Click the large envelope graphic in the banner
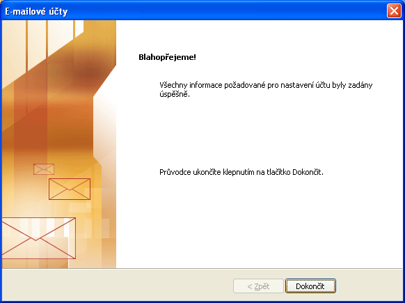 tap(39, 238)
